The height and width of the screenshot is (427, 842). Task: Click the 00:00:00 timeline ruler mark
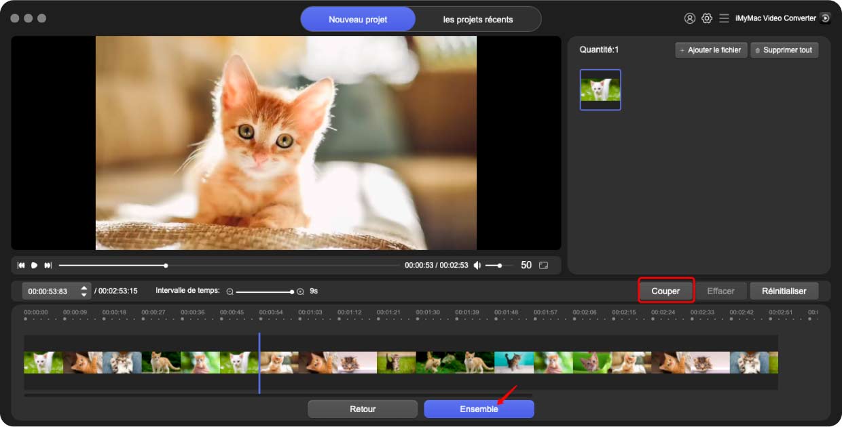coord(36,312)
